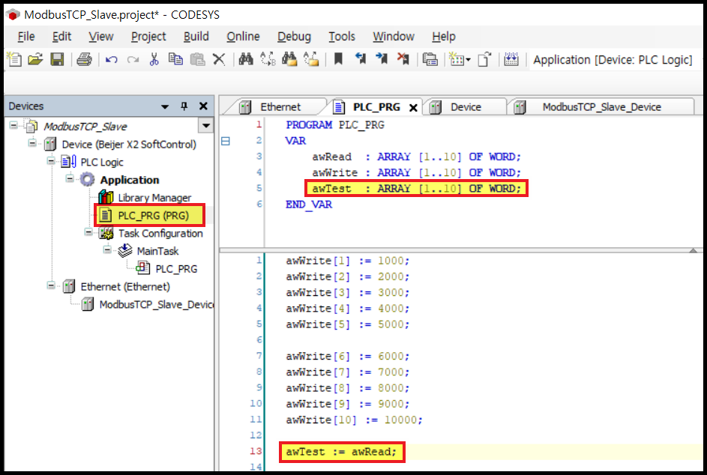Paste from clipboard using the paste icon
The height and width of the screenshot is (475, 707).
pos(197,59)
